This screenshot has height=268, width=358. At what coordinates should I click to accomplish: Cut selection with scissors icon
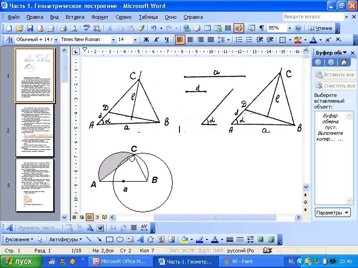[x=110, y=28]
